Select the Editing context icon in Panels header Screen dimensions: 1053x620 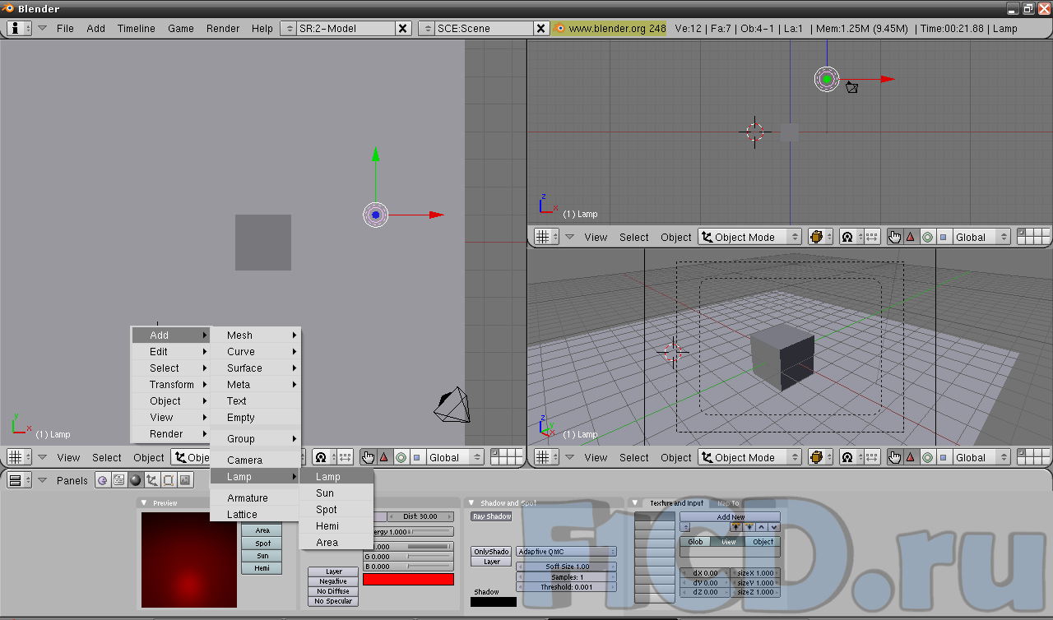pos(169,480)
